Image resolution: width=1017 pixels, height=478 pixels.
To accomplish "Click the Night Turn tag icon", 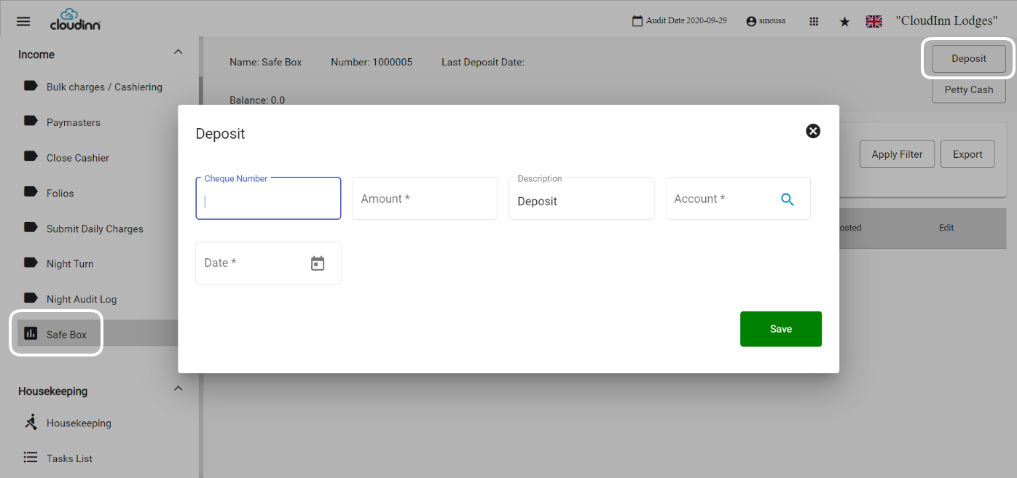I will point(31,263).
